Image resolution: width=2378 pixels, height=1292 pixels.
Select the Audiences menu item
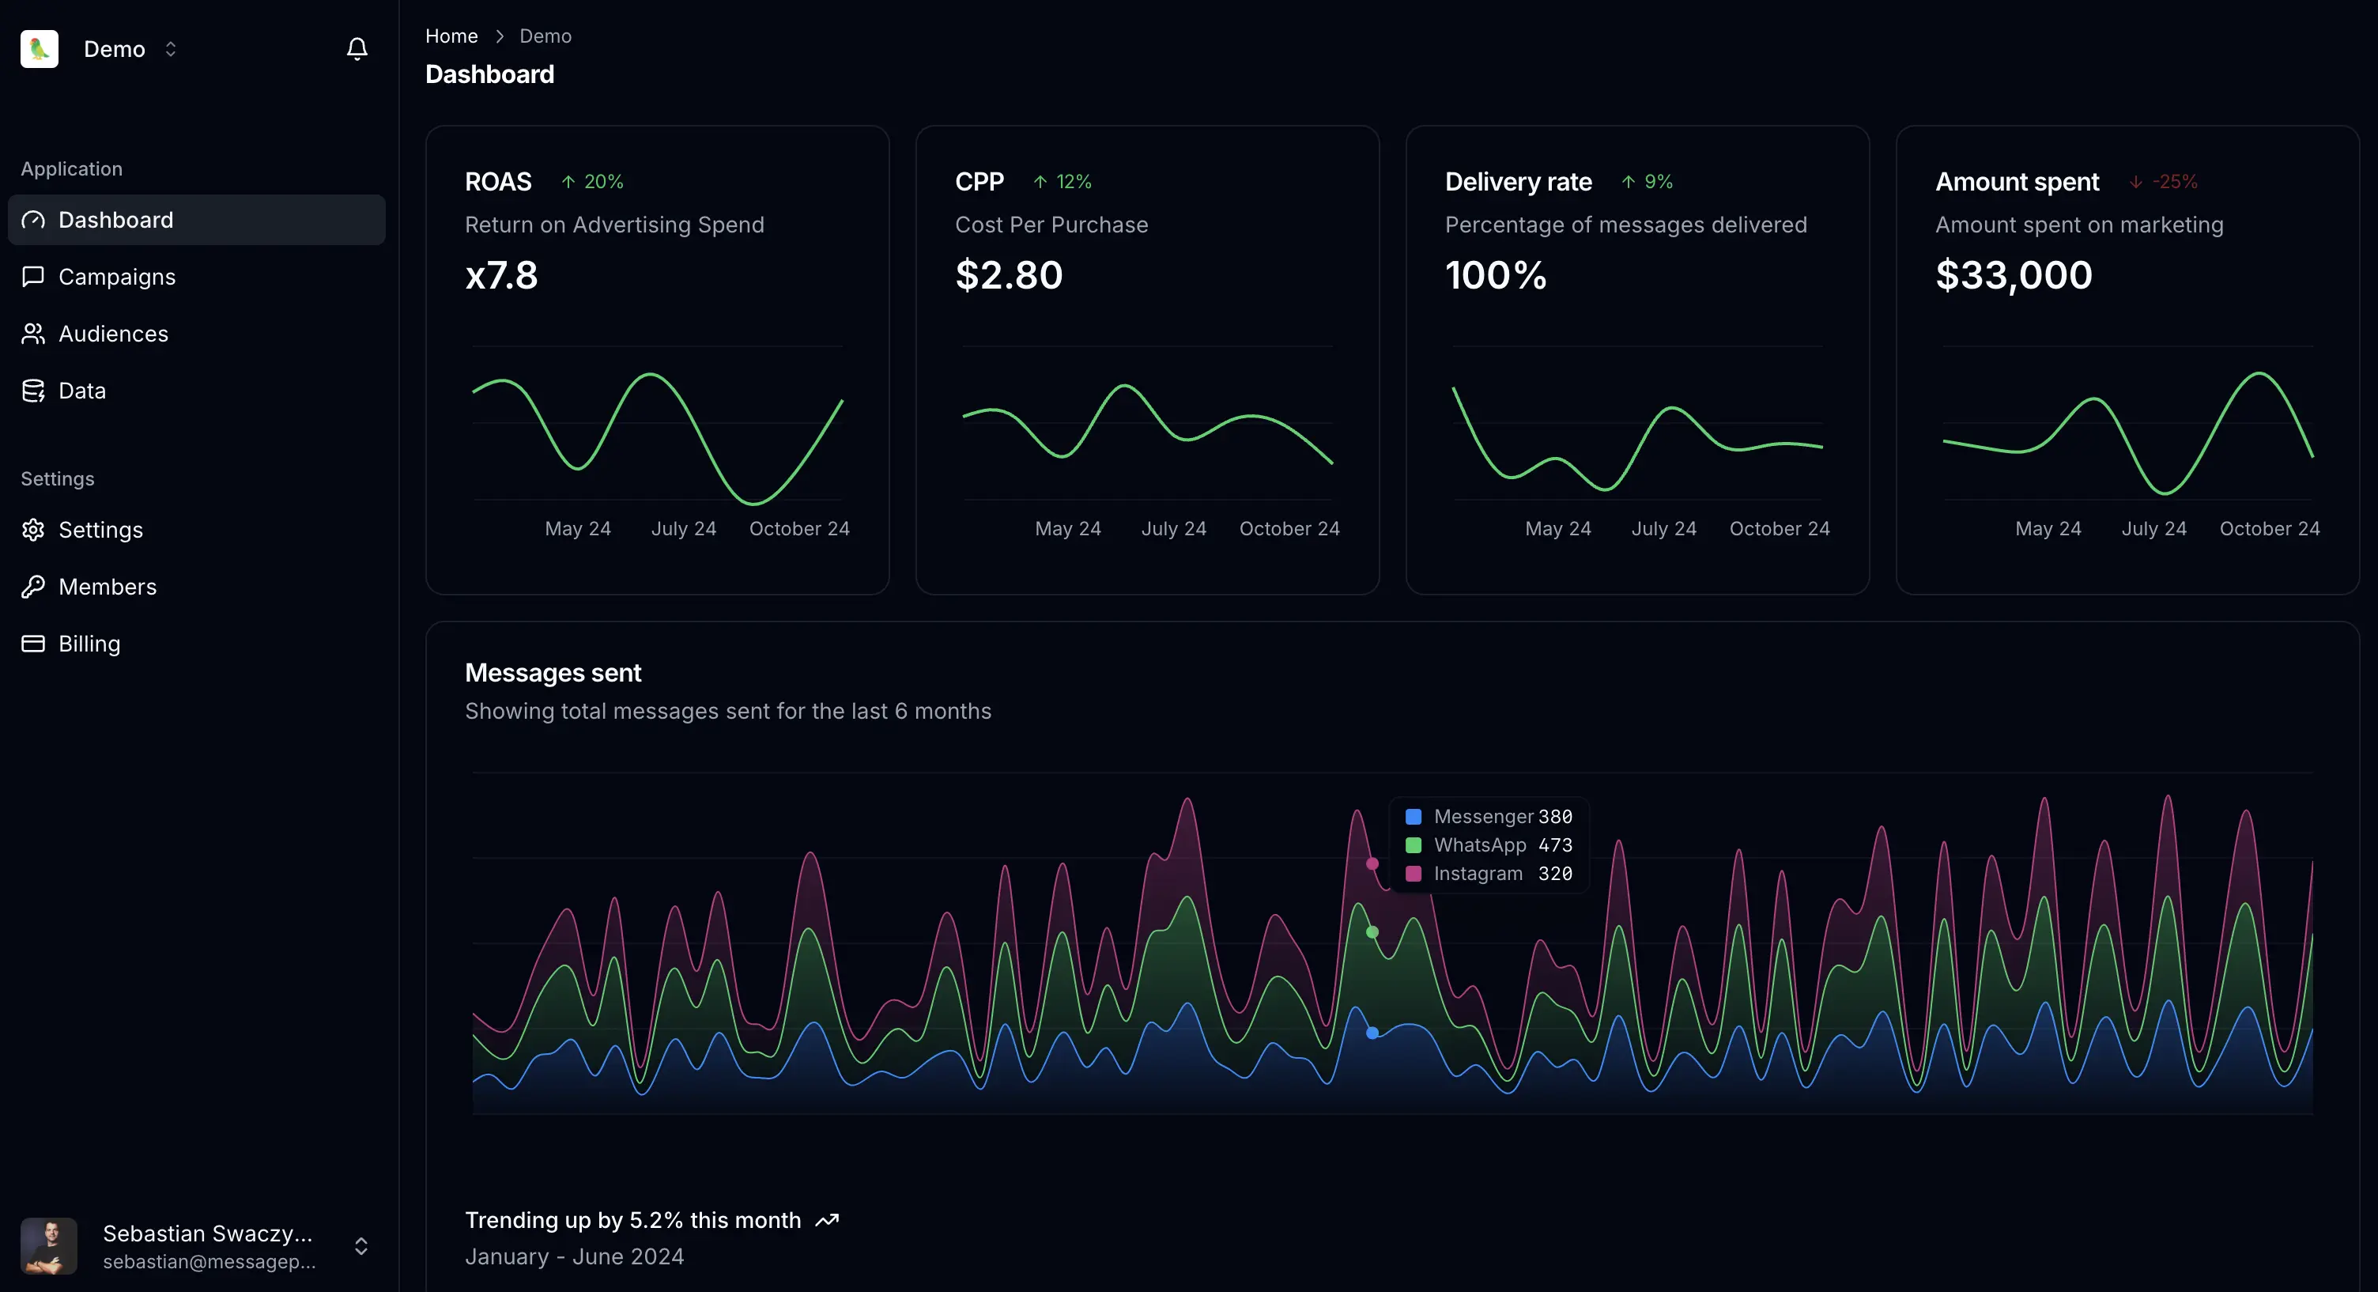(x=112, y=334)
